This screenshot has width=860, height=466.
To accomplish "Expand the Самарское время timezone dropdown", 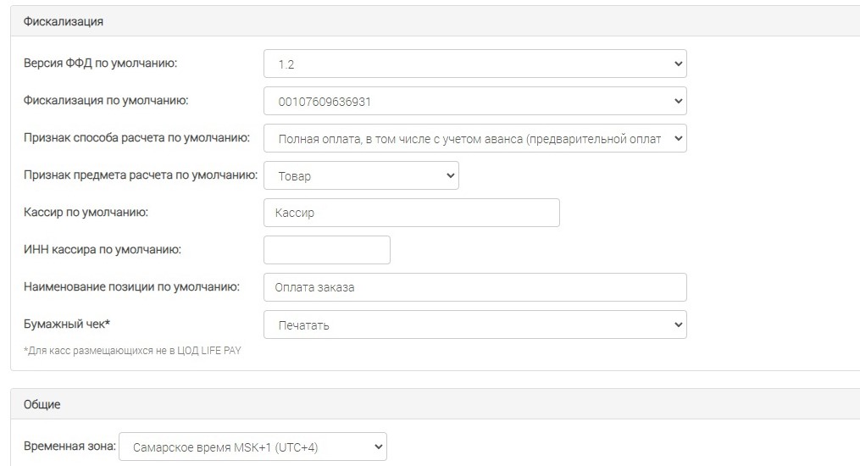I will click(252, 447).
